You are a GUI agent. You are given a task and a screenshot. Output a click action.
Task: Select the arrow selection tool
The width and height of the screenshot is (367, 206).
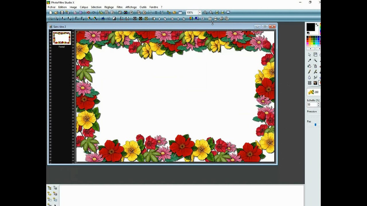309,54
